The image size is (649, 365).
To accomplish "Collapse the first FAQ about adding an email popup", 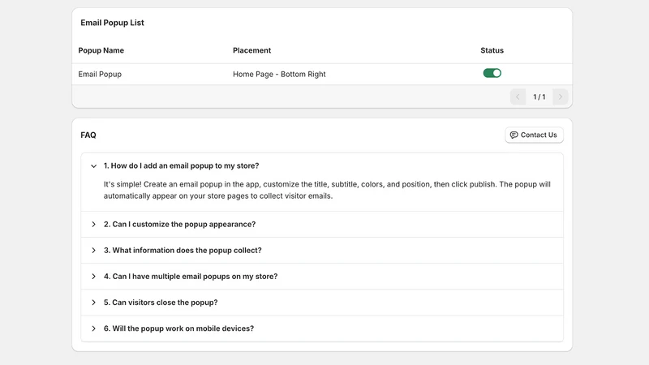I will point(322,165).
